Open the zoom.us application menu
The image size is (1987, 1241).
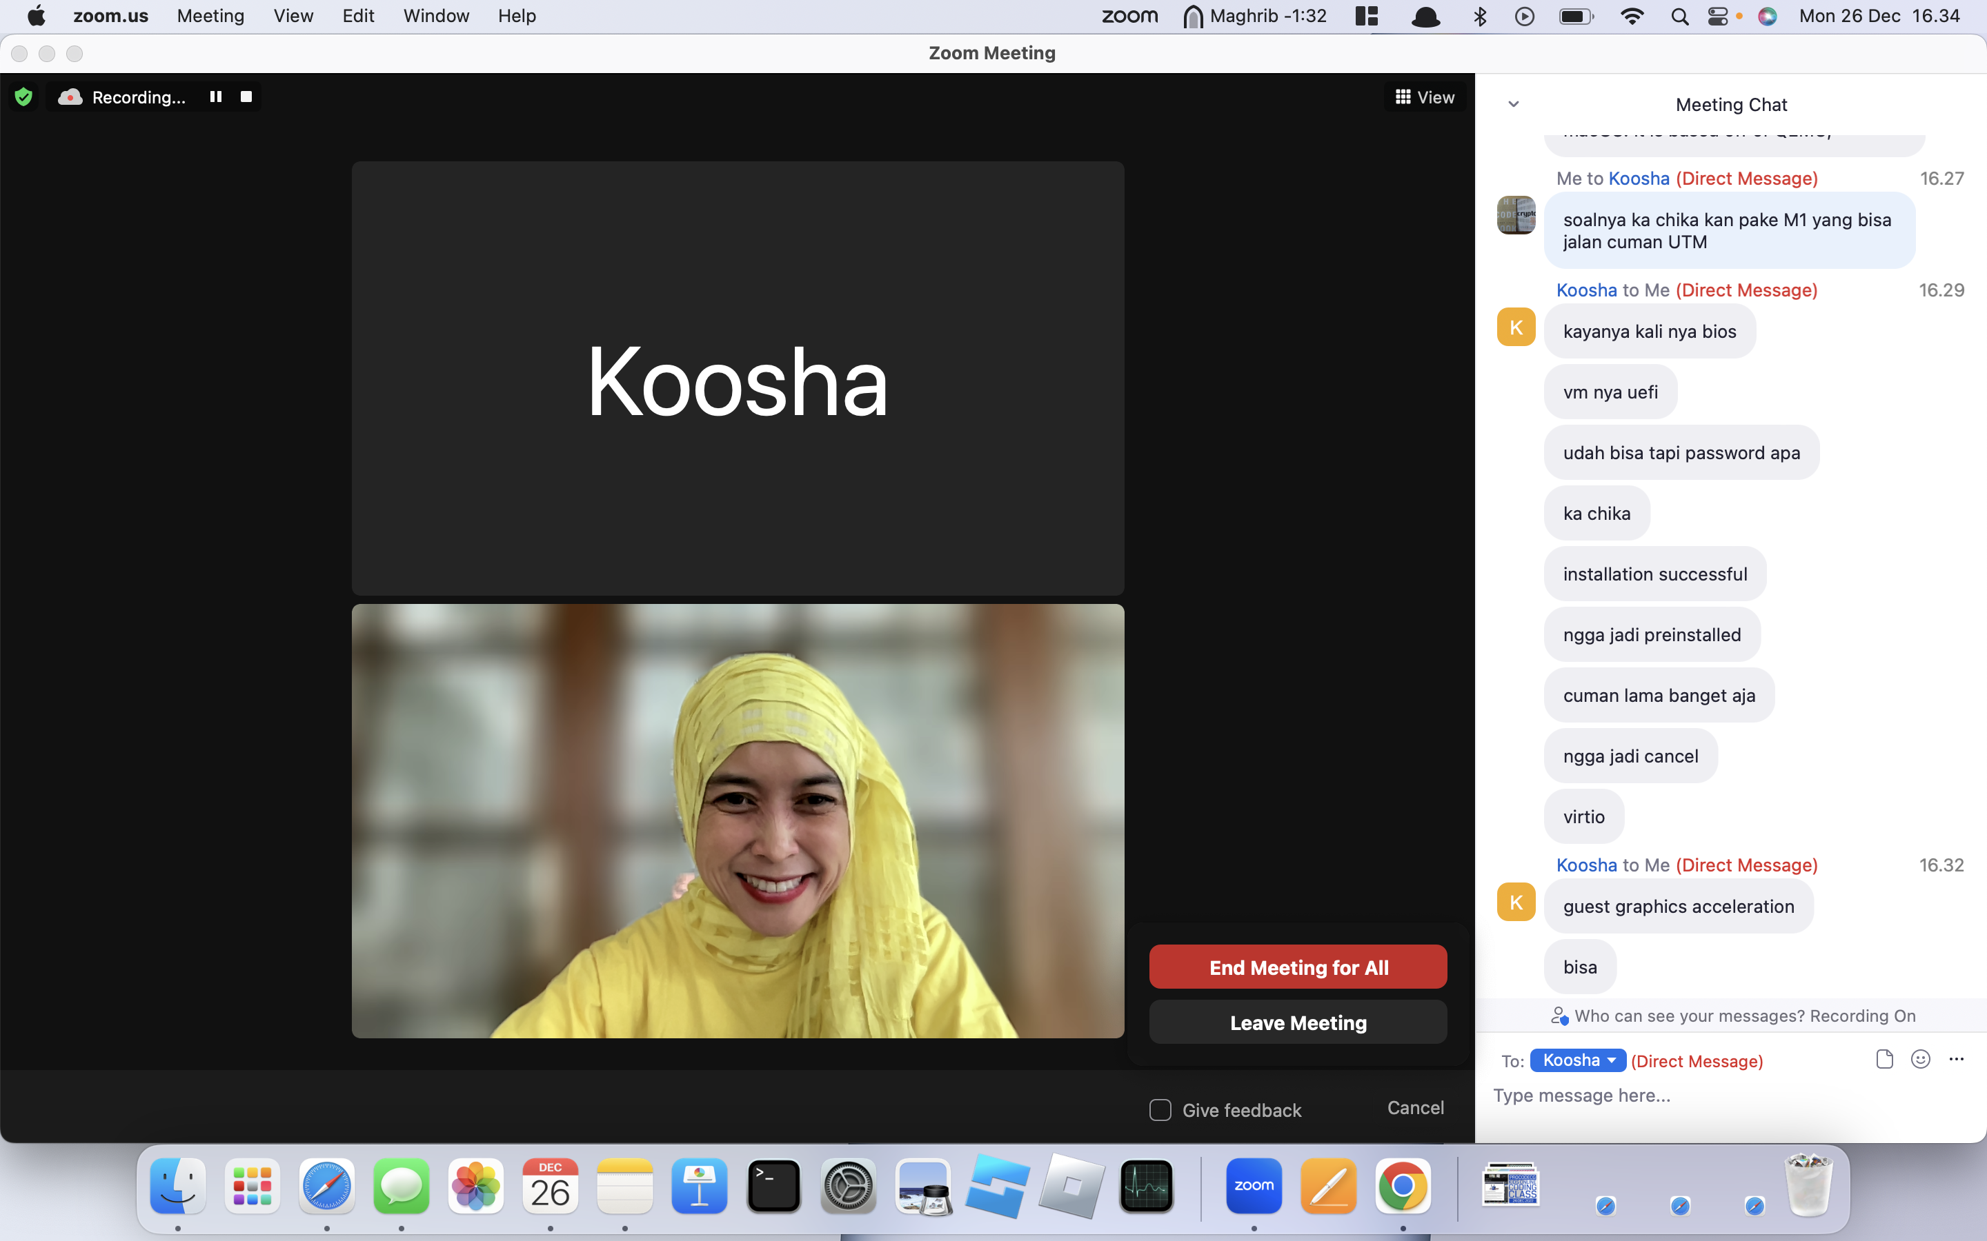111,16
